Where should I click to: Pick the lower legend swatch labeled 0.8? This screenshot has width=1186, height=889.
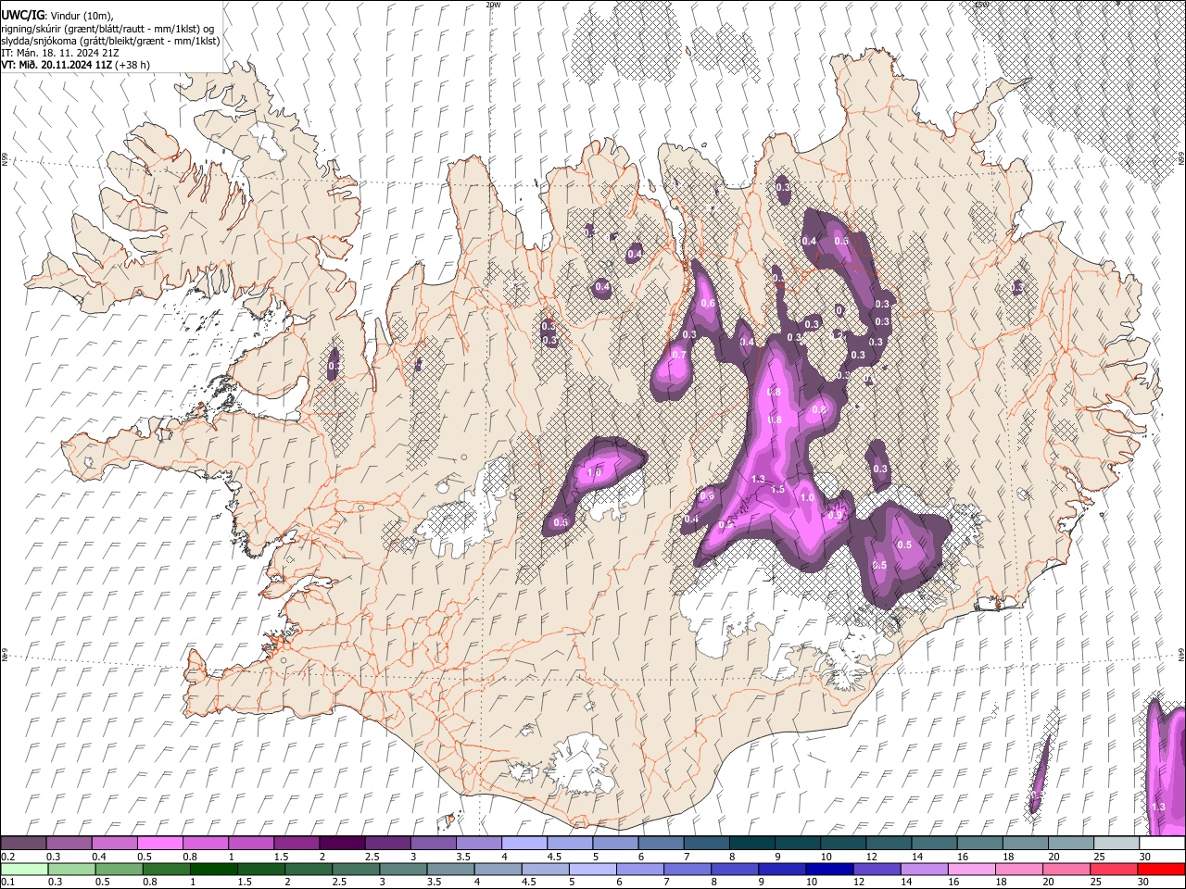point(166,869)
